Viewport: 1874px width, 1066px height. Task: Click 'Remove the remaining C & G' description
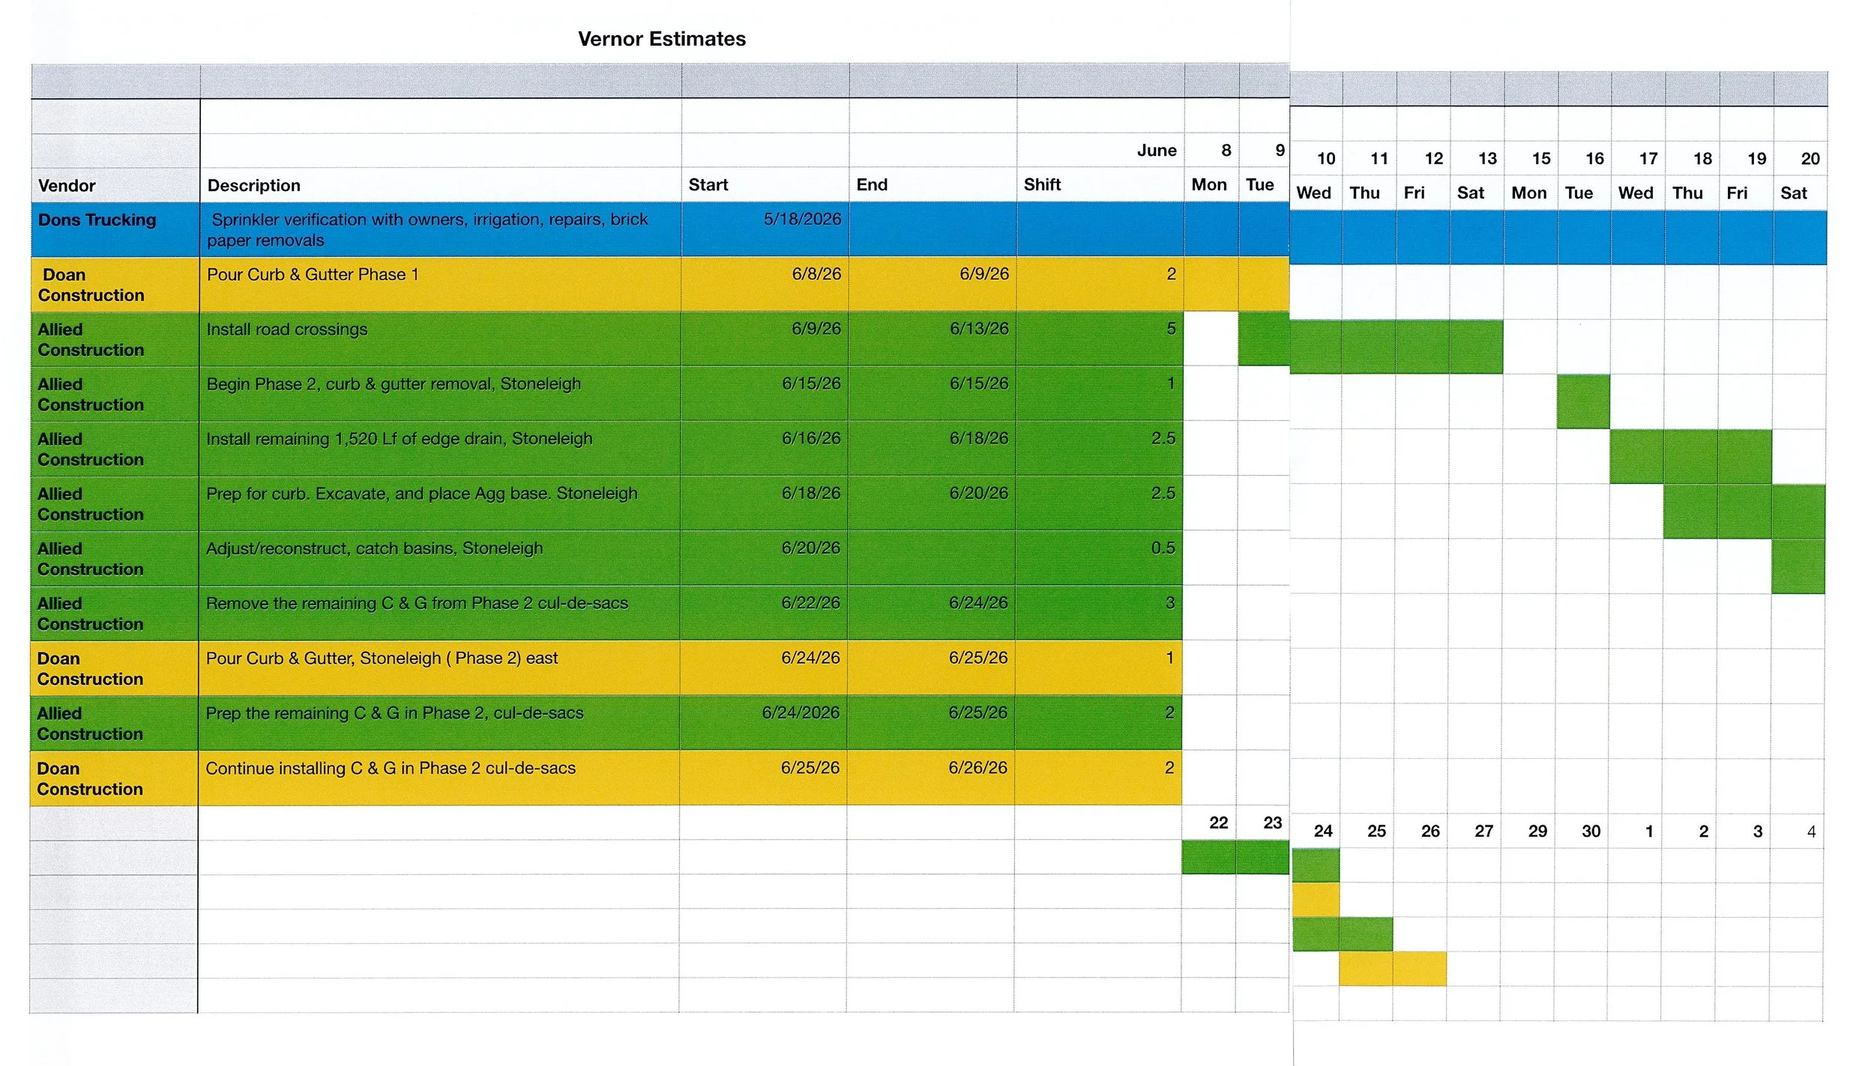tap(417, 604)
